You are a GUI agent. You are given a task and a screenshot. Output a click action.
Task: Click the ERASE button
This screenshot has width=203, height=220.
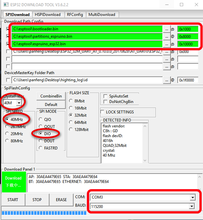click(x=61, y=200)
